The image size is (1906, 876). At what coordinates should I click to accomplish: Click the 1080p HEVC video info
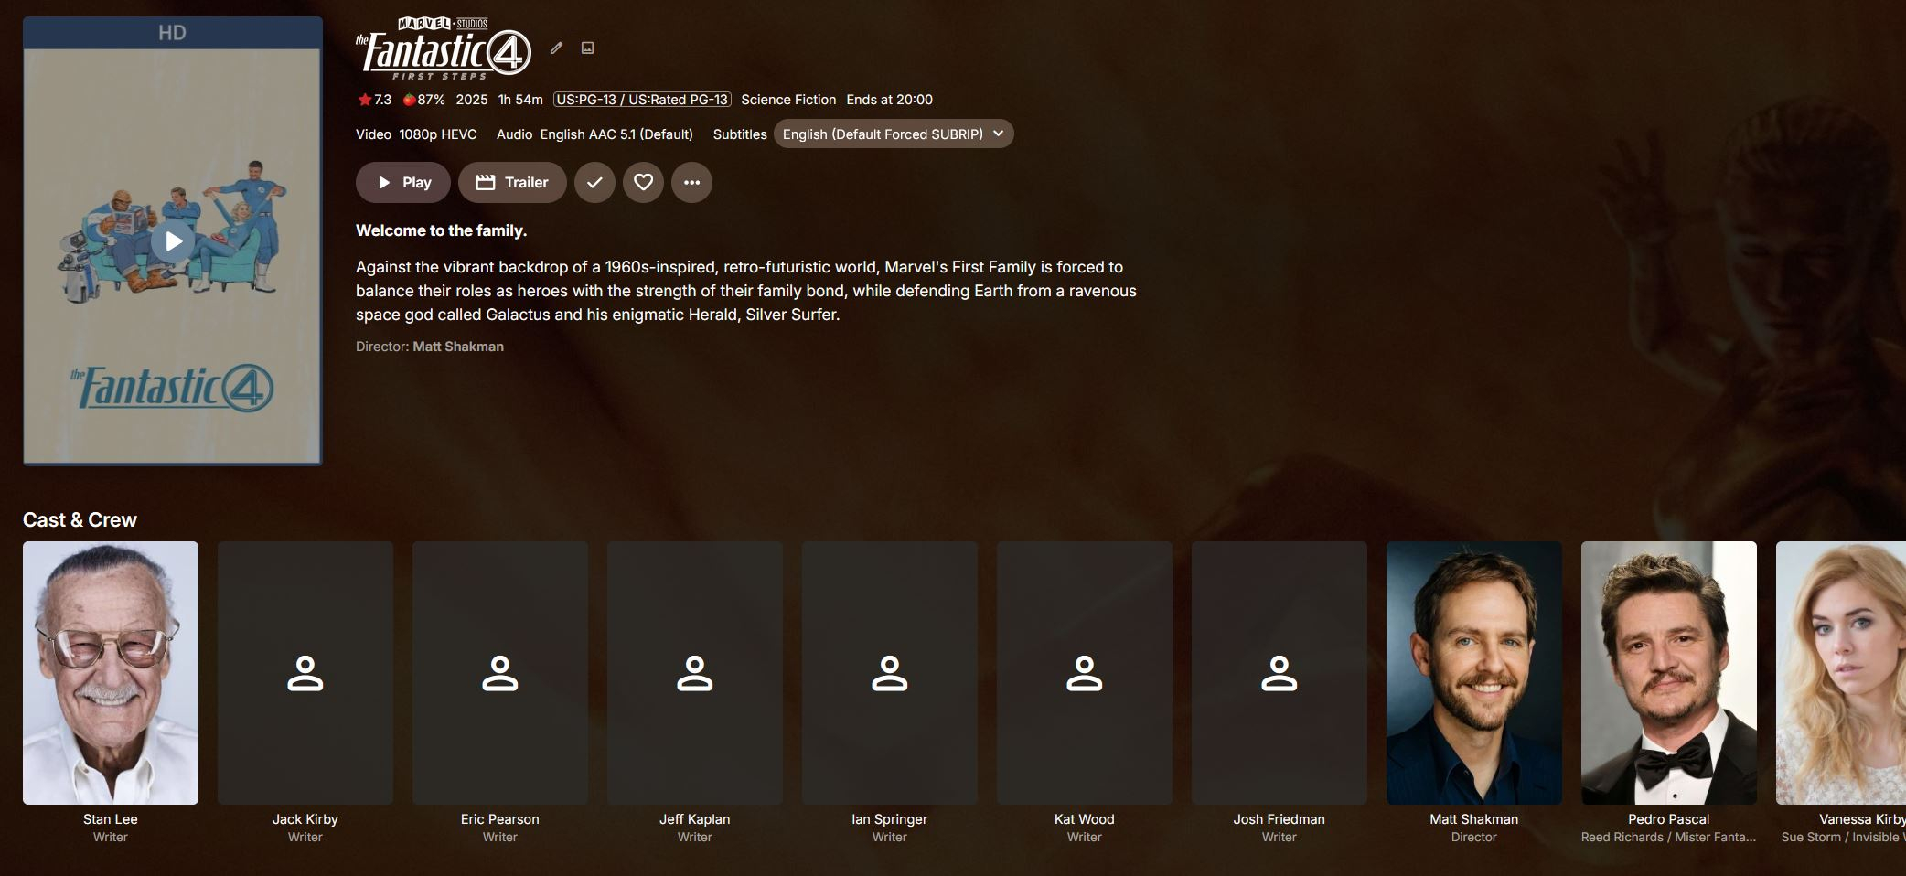click(x=438, y=134)
